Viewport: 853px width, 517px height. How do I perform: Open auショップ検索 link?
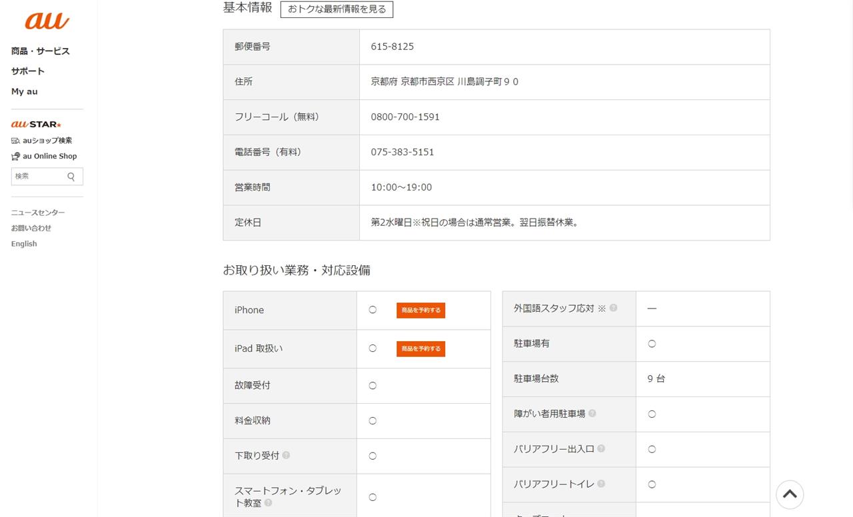click(41, 141)
